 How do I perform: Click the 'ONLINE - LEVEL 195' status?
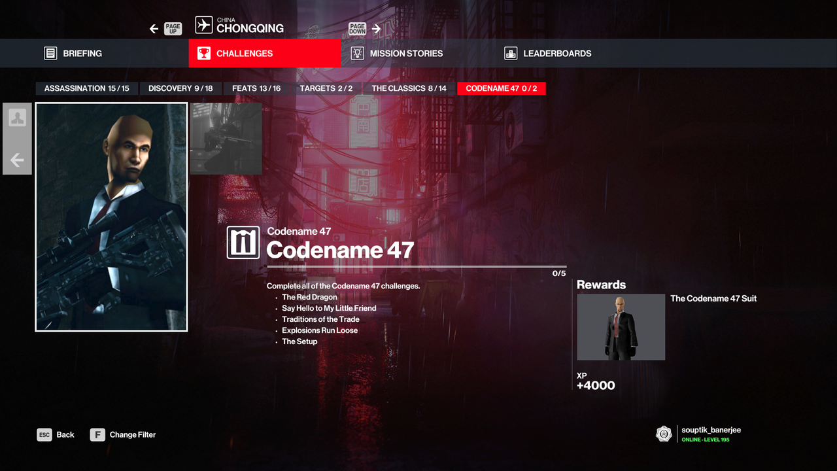click(x=706, y=440)
